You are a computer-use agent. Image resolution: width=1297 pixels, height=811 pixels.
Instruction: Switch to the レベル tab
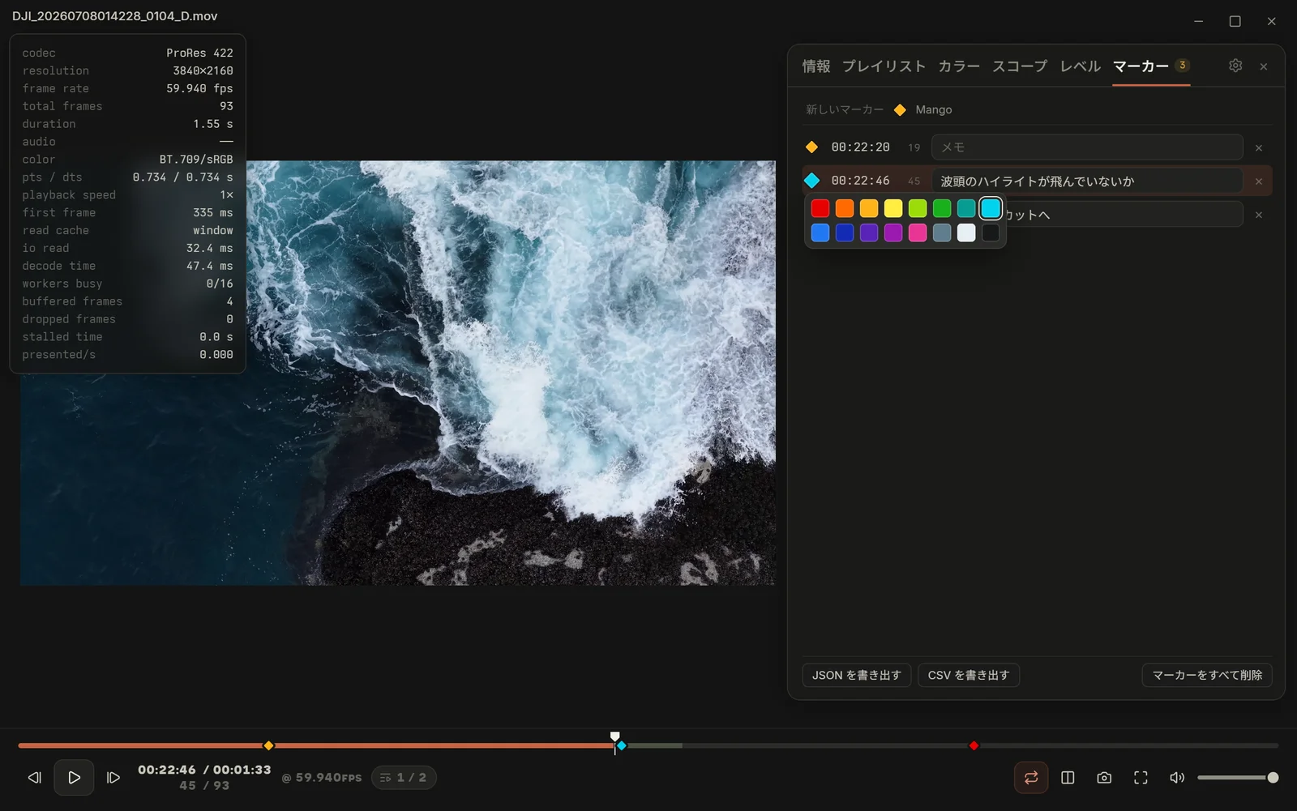click(x=1081, y=66)
